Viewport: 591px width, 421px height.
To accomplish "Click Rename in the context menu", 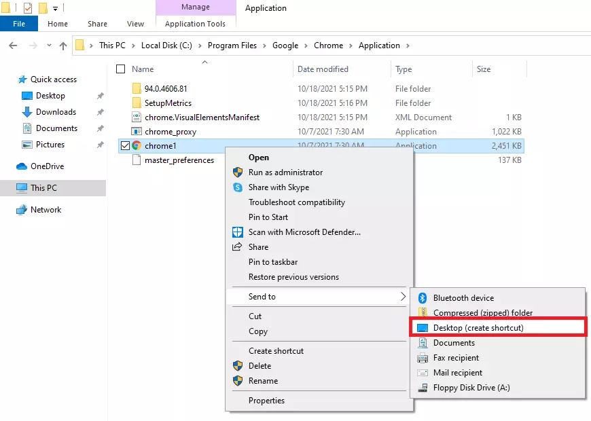I will click(319, 381).
